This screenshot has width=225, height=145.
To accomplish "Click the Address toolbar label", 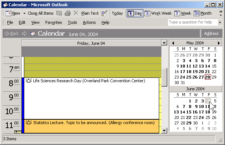I will pyautogui.click(x=211, y=33).
